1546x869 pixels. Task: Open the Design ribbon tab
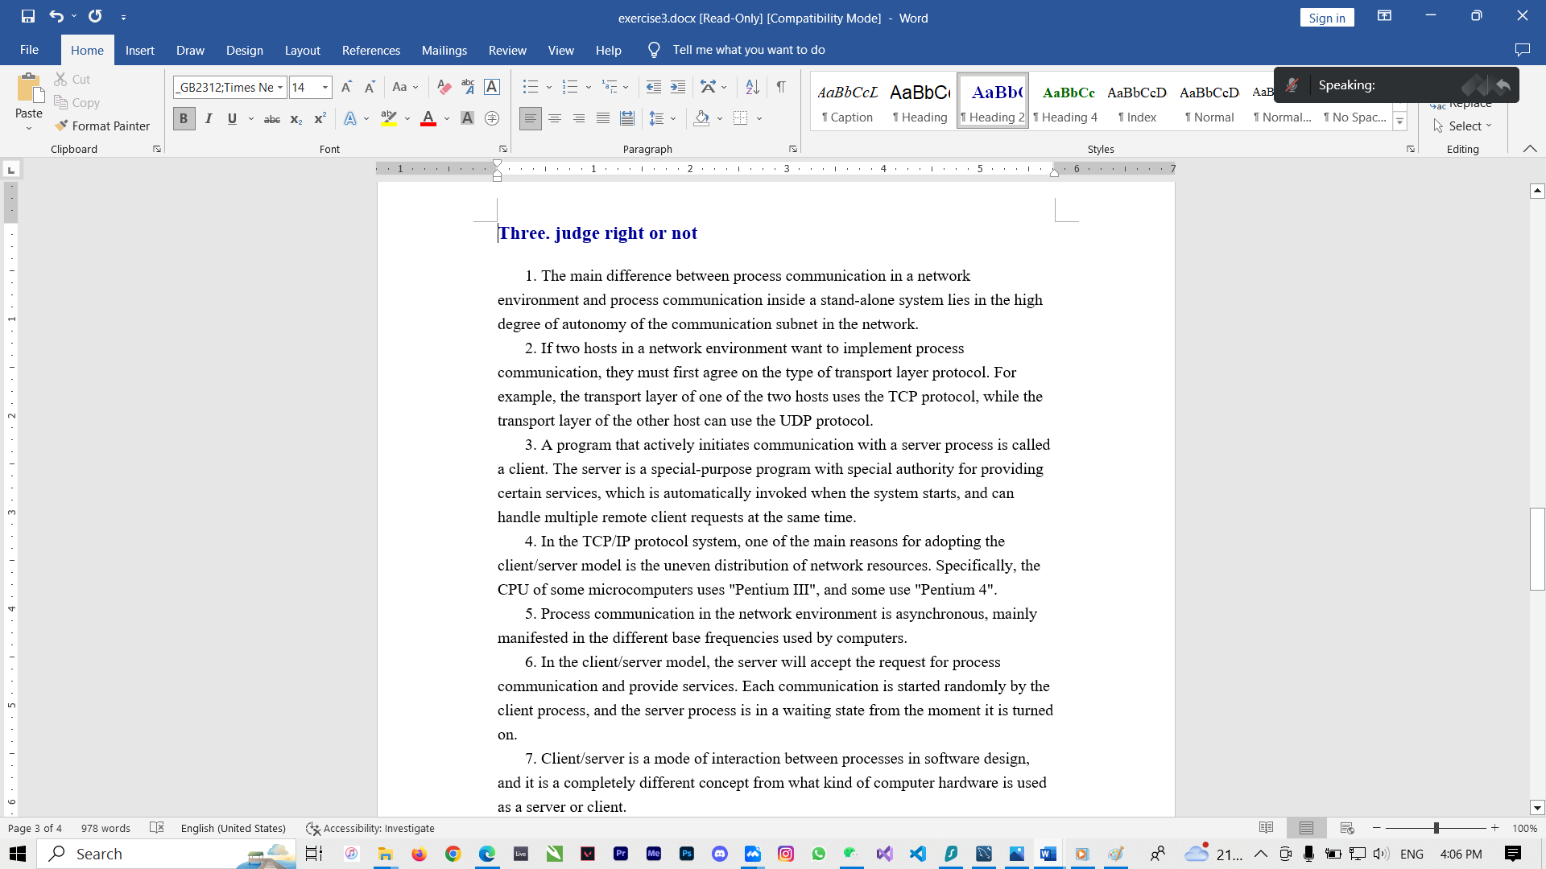[245, 50]
